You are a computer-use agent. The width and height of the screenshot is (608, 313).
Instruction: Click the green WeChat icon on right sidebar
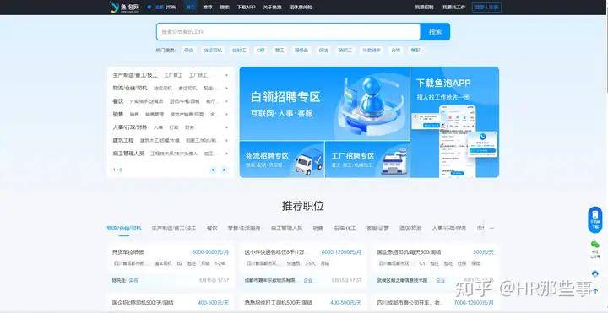[594, 245]
